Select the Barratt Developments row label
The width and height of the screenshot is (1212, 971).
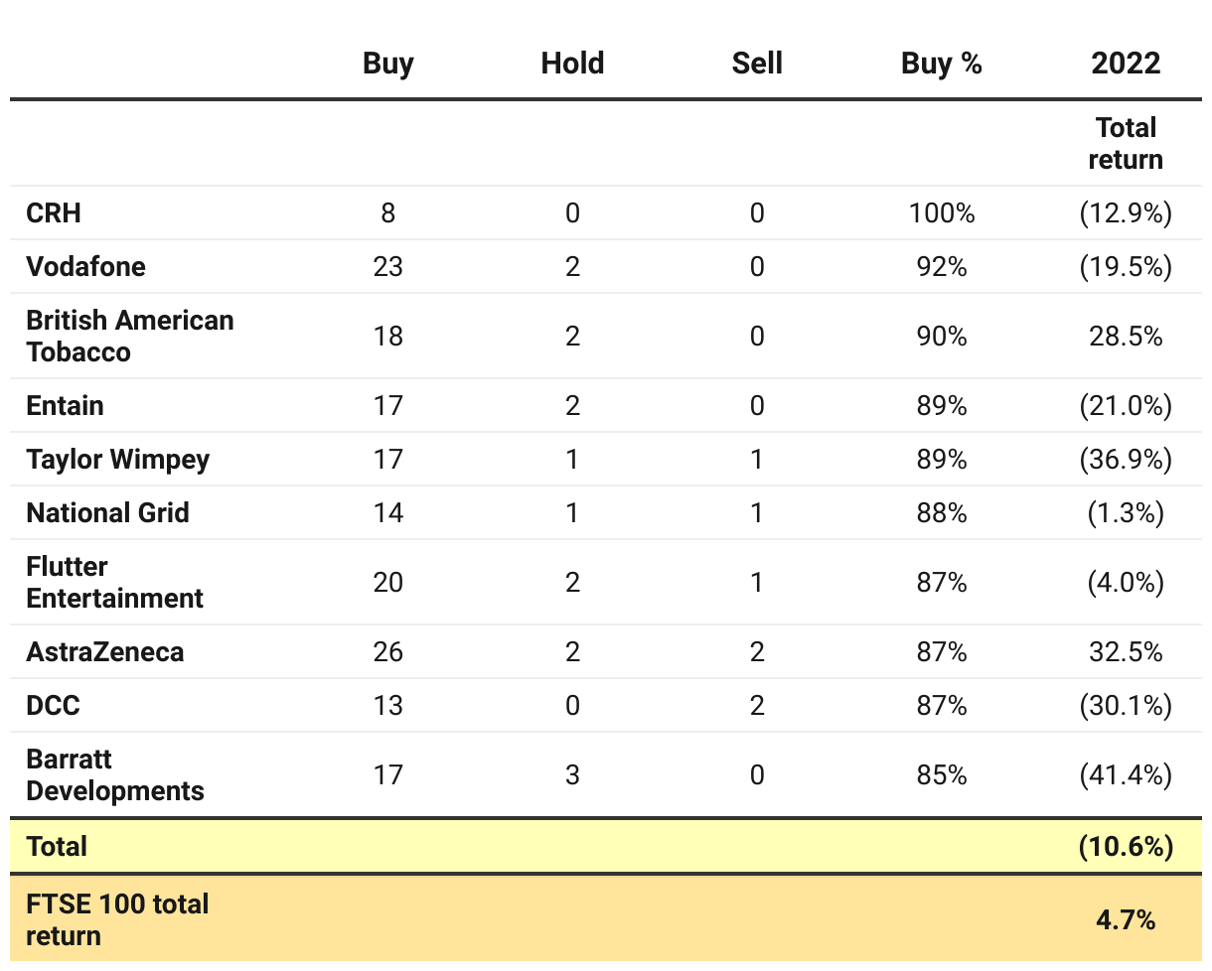point(114,774)
